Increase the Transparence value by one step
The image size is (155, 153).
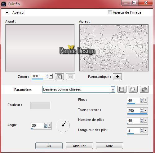tap(142, 109)
